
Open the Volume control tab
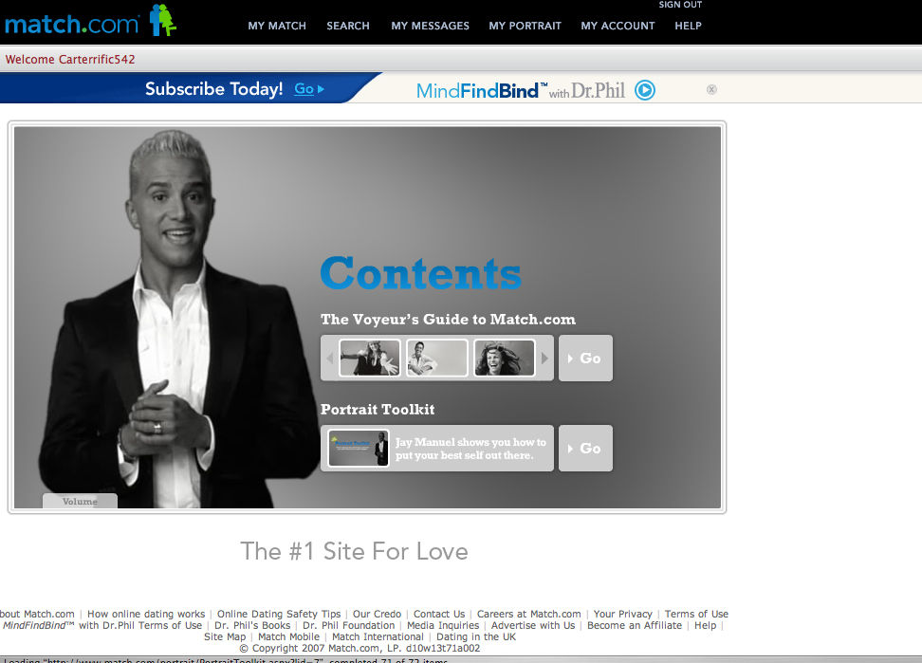coord(80,501)
